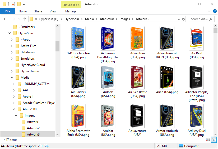Screen dimensions: 218x149
Task: Click the Back navigation arrow
Action: (x=5, y=19)
